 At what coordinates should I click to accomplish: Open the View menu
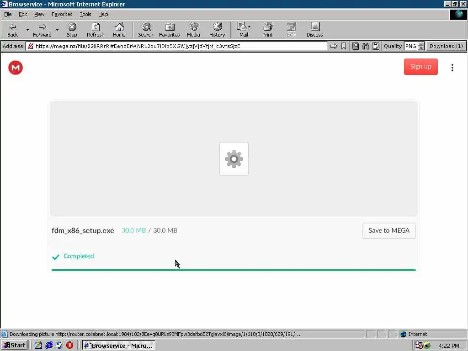coord(39,14)
